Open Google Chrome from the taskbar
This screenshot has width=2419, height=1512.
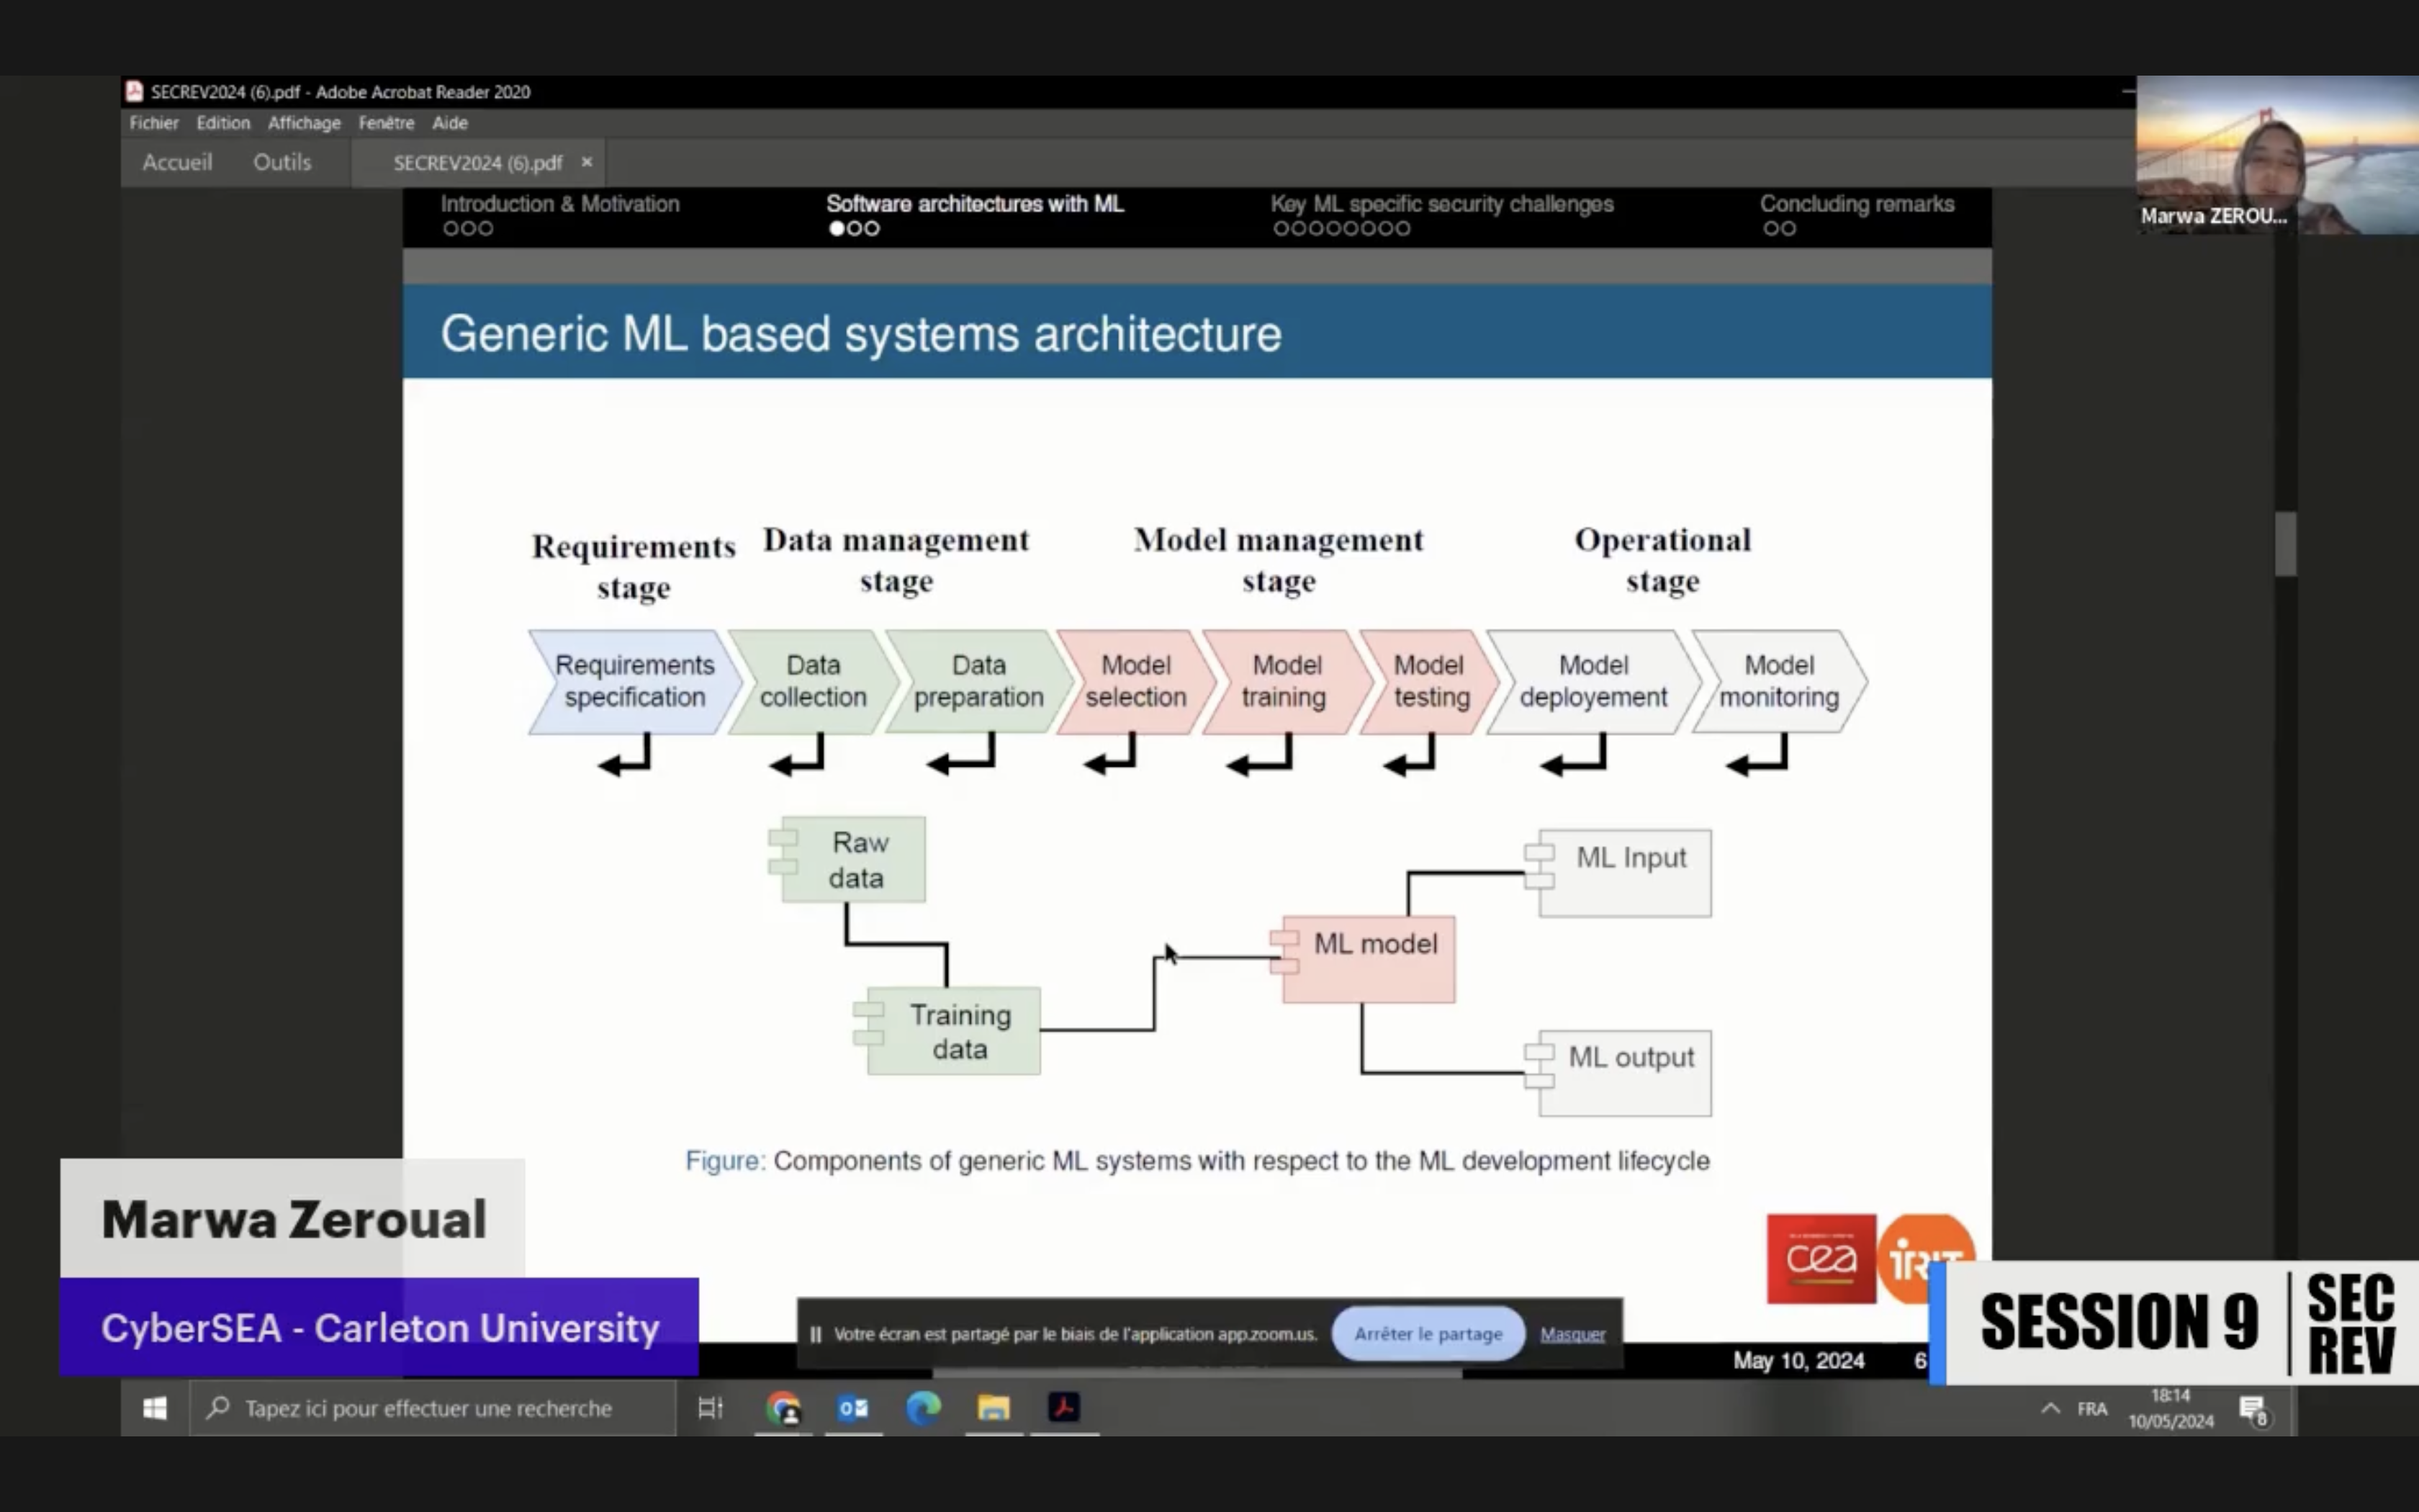point(783,1408)
